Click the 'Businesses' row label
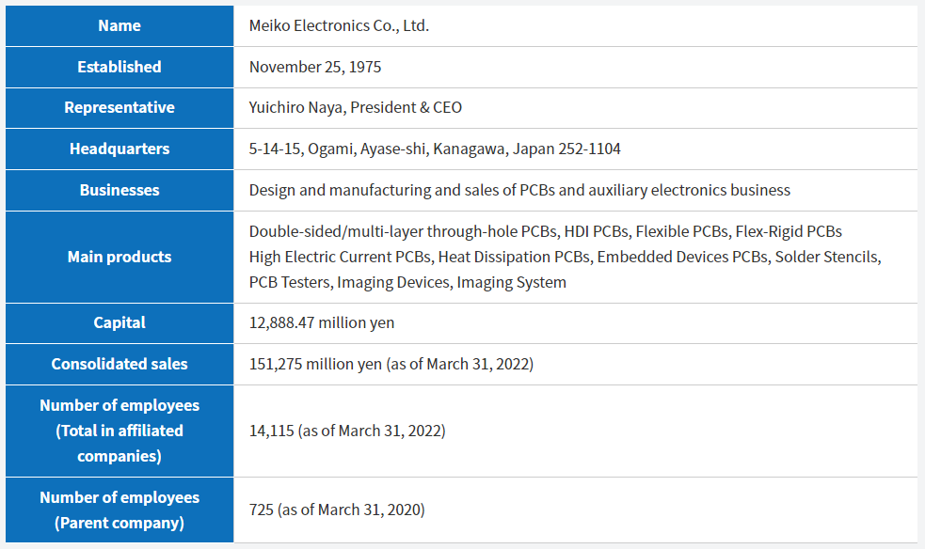Screen dimensions: 925x549 [120, 190]
